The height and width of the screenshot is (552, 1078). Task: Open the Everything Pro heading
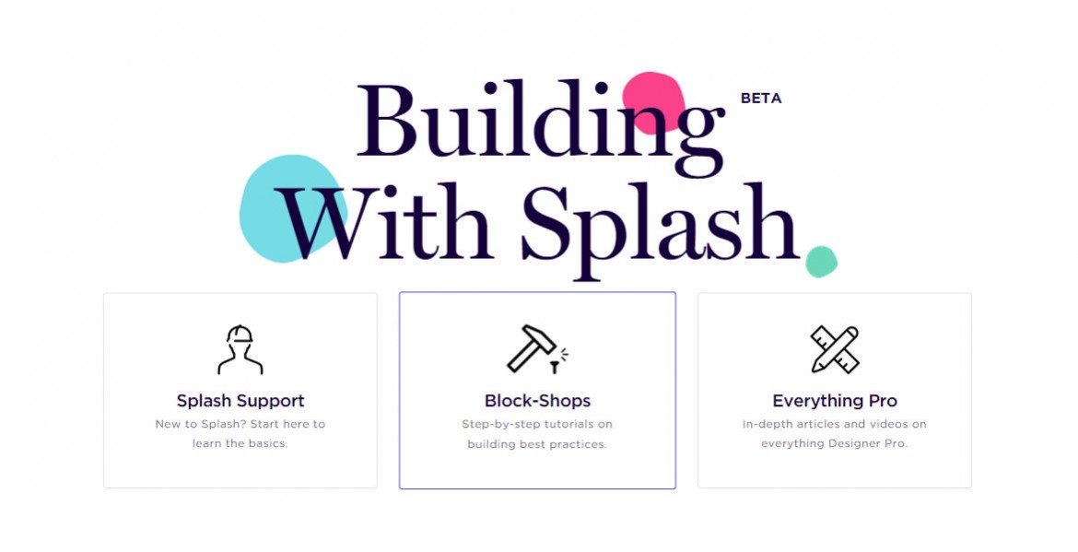coord(834,401)
